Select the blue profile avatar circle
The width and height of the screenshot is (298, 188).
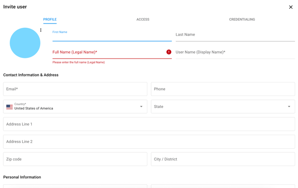(25, 43)
